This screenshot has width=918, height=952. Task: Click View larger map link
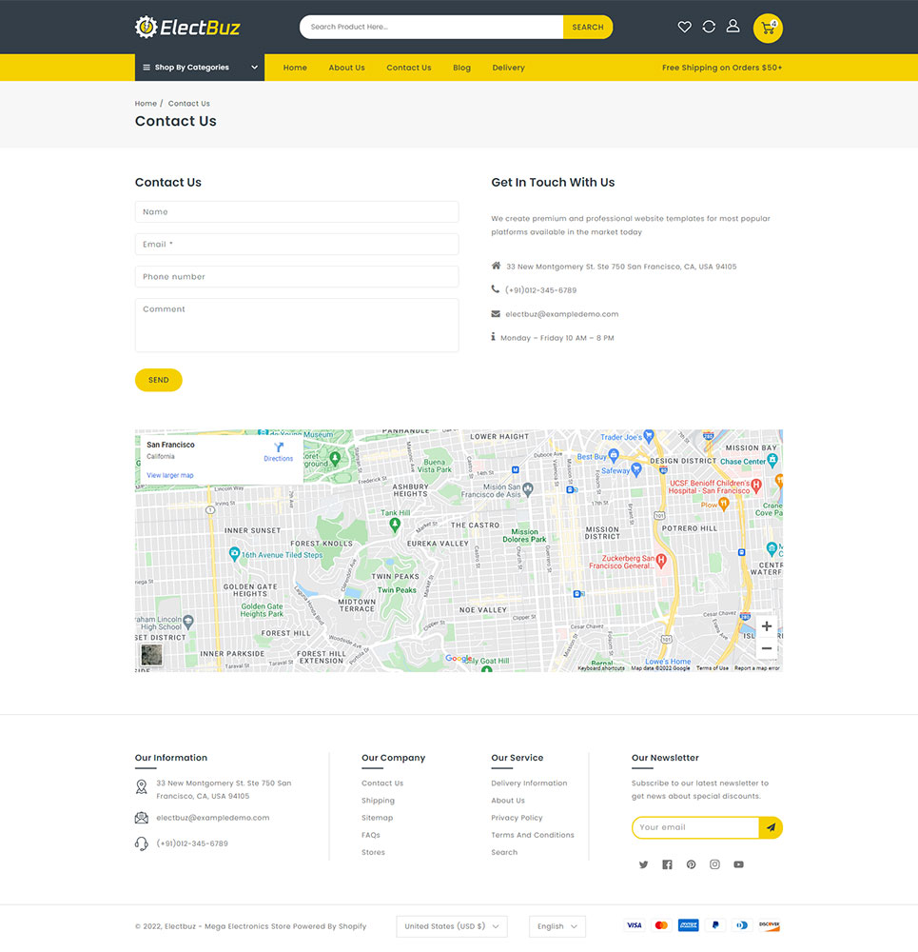click(x=170, y=475)
